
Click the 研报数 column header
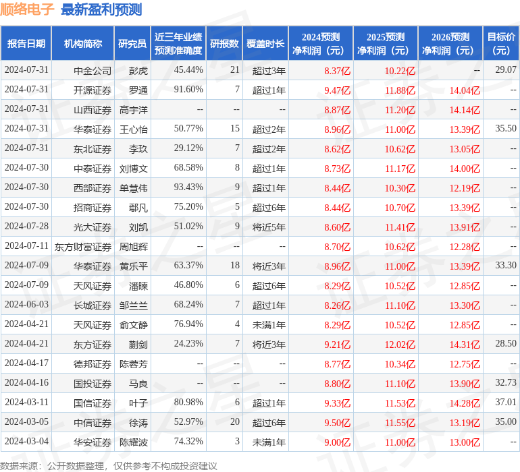coord(224,43)
